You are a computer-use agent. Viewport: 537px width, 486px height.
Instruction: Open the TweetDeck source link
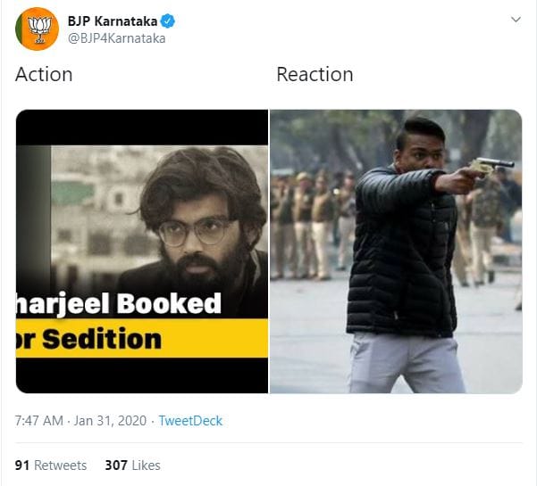(x=190, y=421)
